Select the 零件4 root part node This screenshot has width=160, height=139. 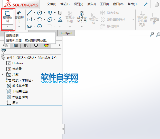tap(29, 58)
